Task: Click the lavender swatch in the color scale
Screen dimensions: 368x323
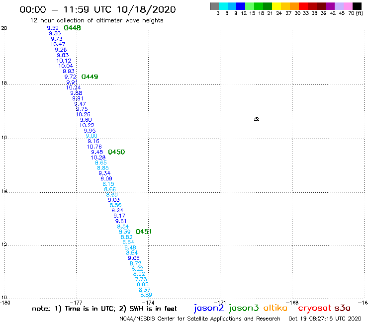Action: (339, 6)
